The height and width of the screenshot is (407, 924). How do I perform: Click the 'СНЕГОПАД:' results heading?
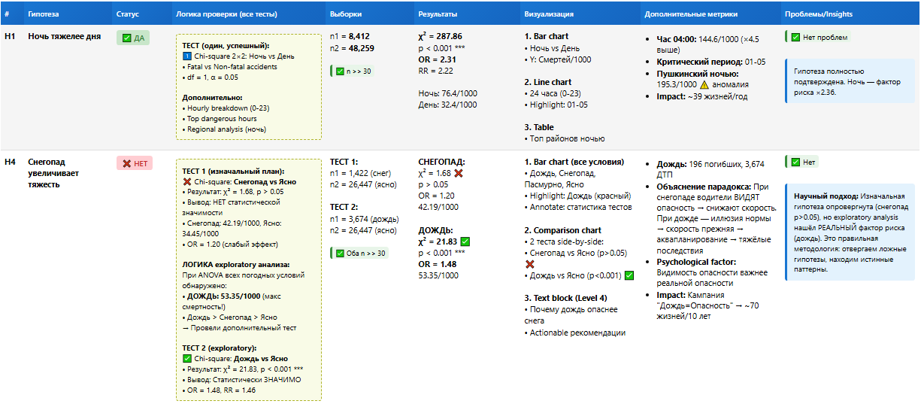[441, 161]
